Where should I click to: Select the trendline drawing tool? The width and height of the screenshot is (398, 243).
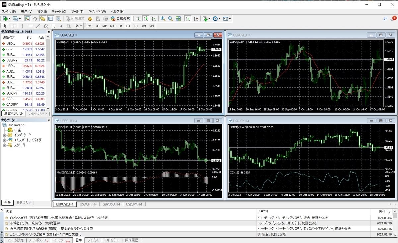[x=38, y=26]
